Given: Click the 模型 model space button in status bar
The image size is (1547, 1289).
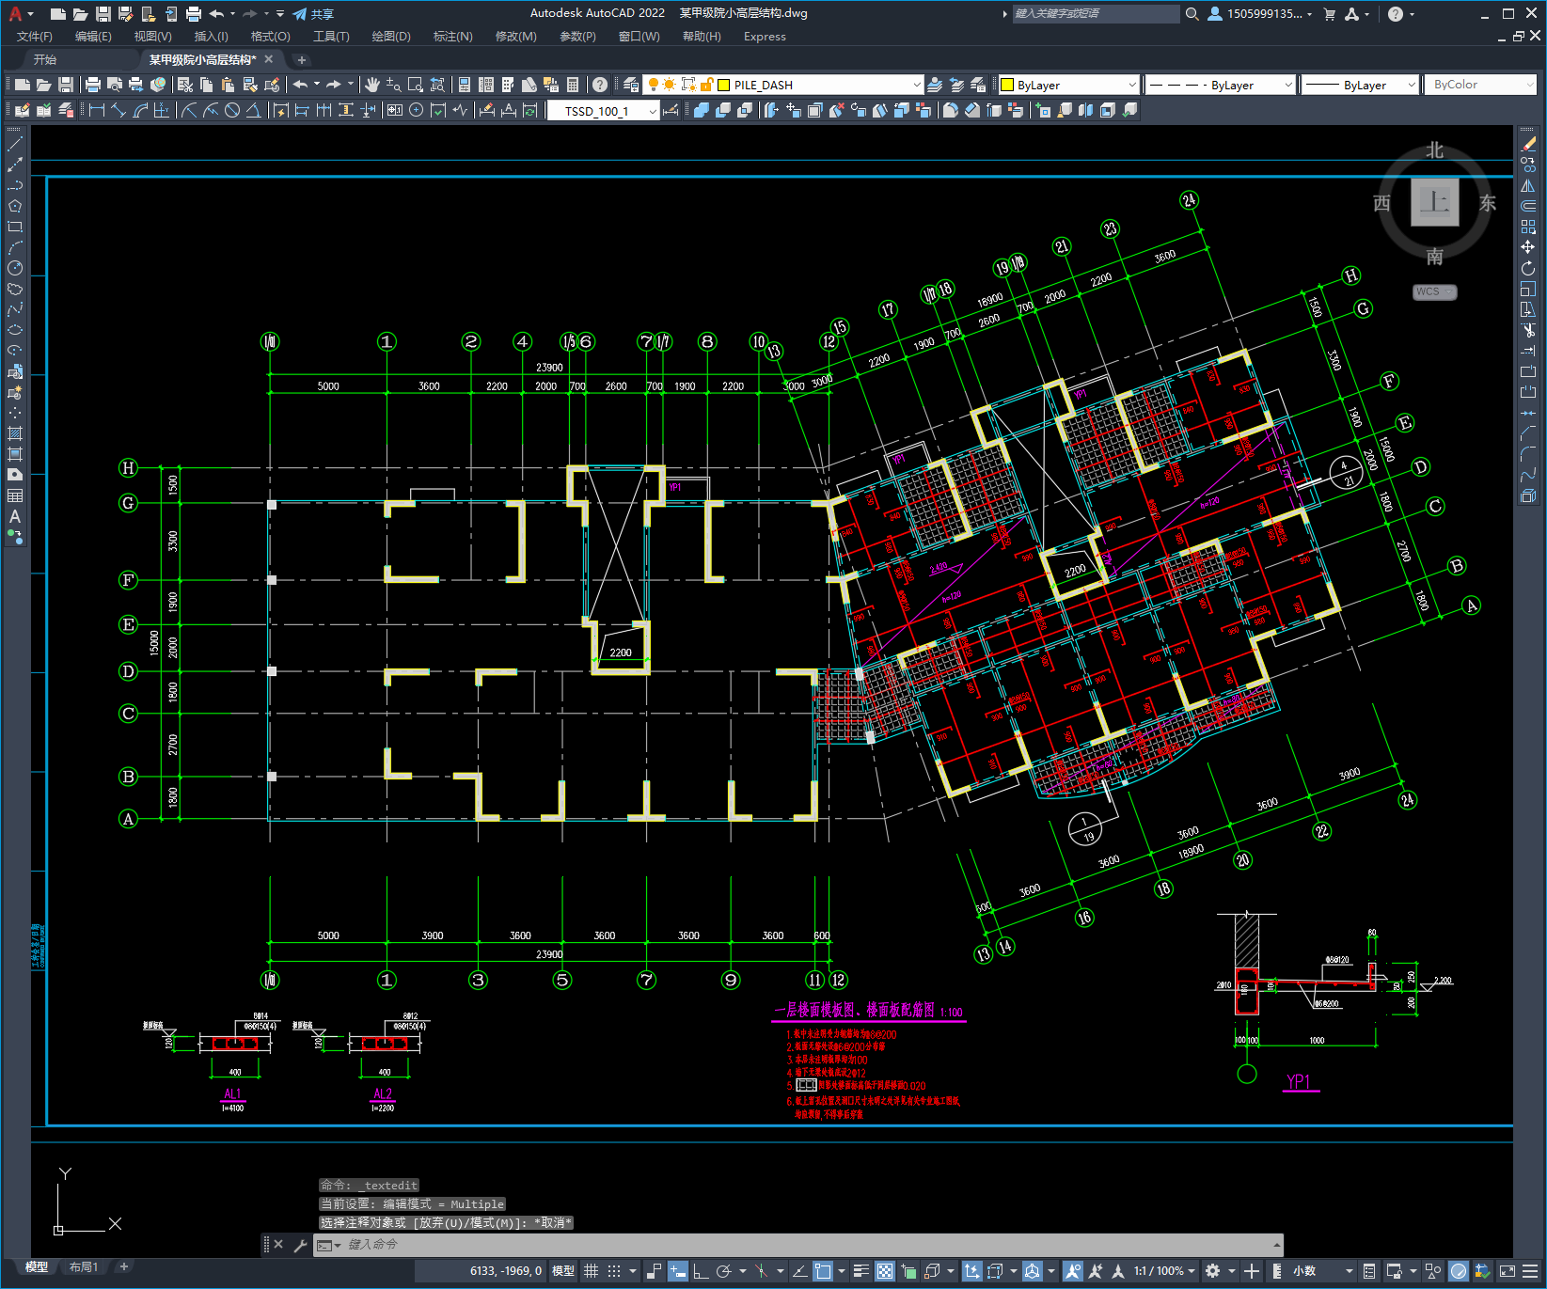Looking at the screenshot, I should pos(563,1271).
